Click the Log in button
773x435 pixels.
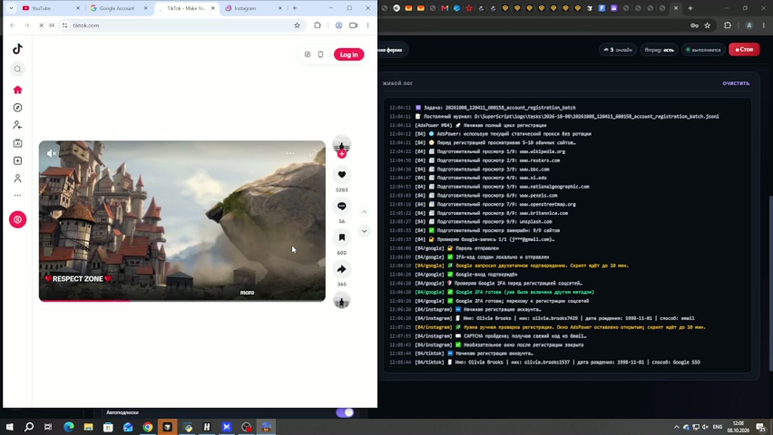pos(349,54)
